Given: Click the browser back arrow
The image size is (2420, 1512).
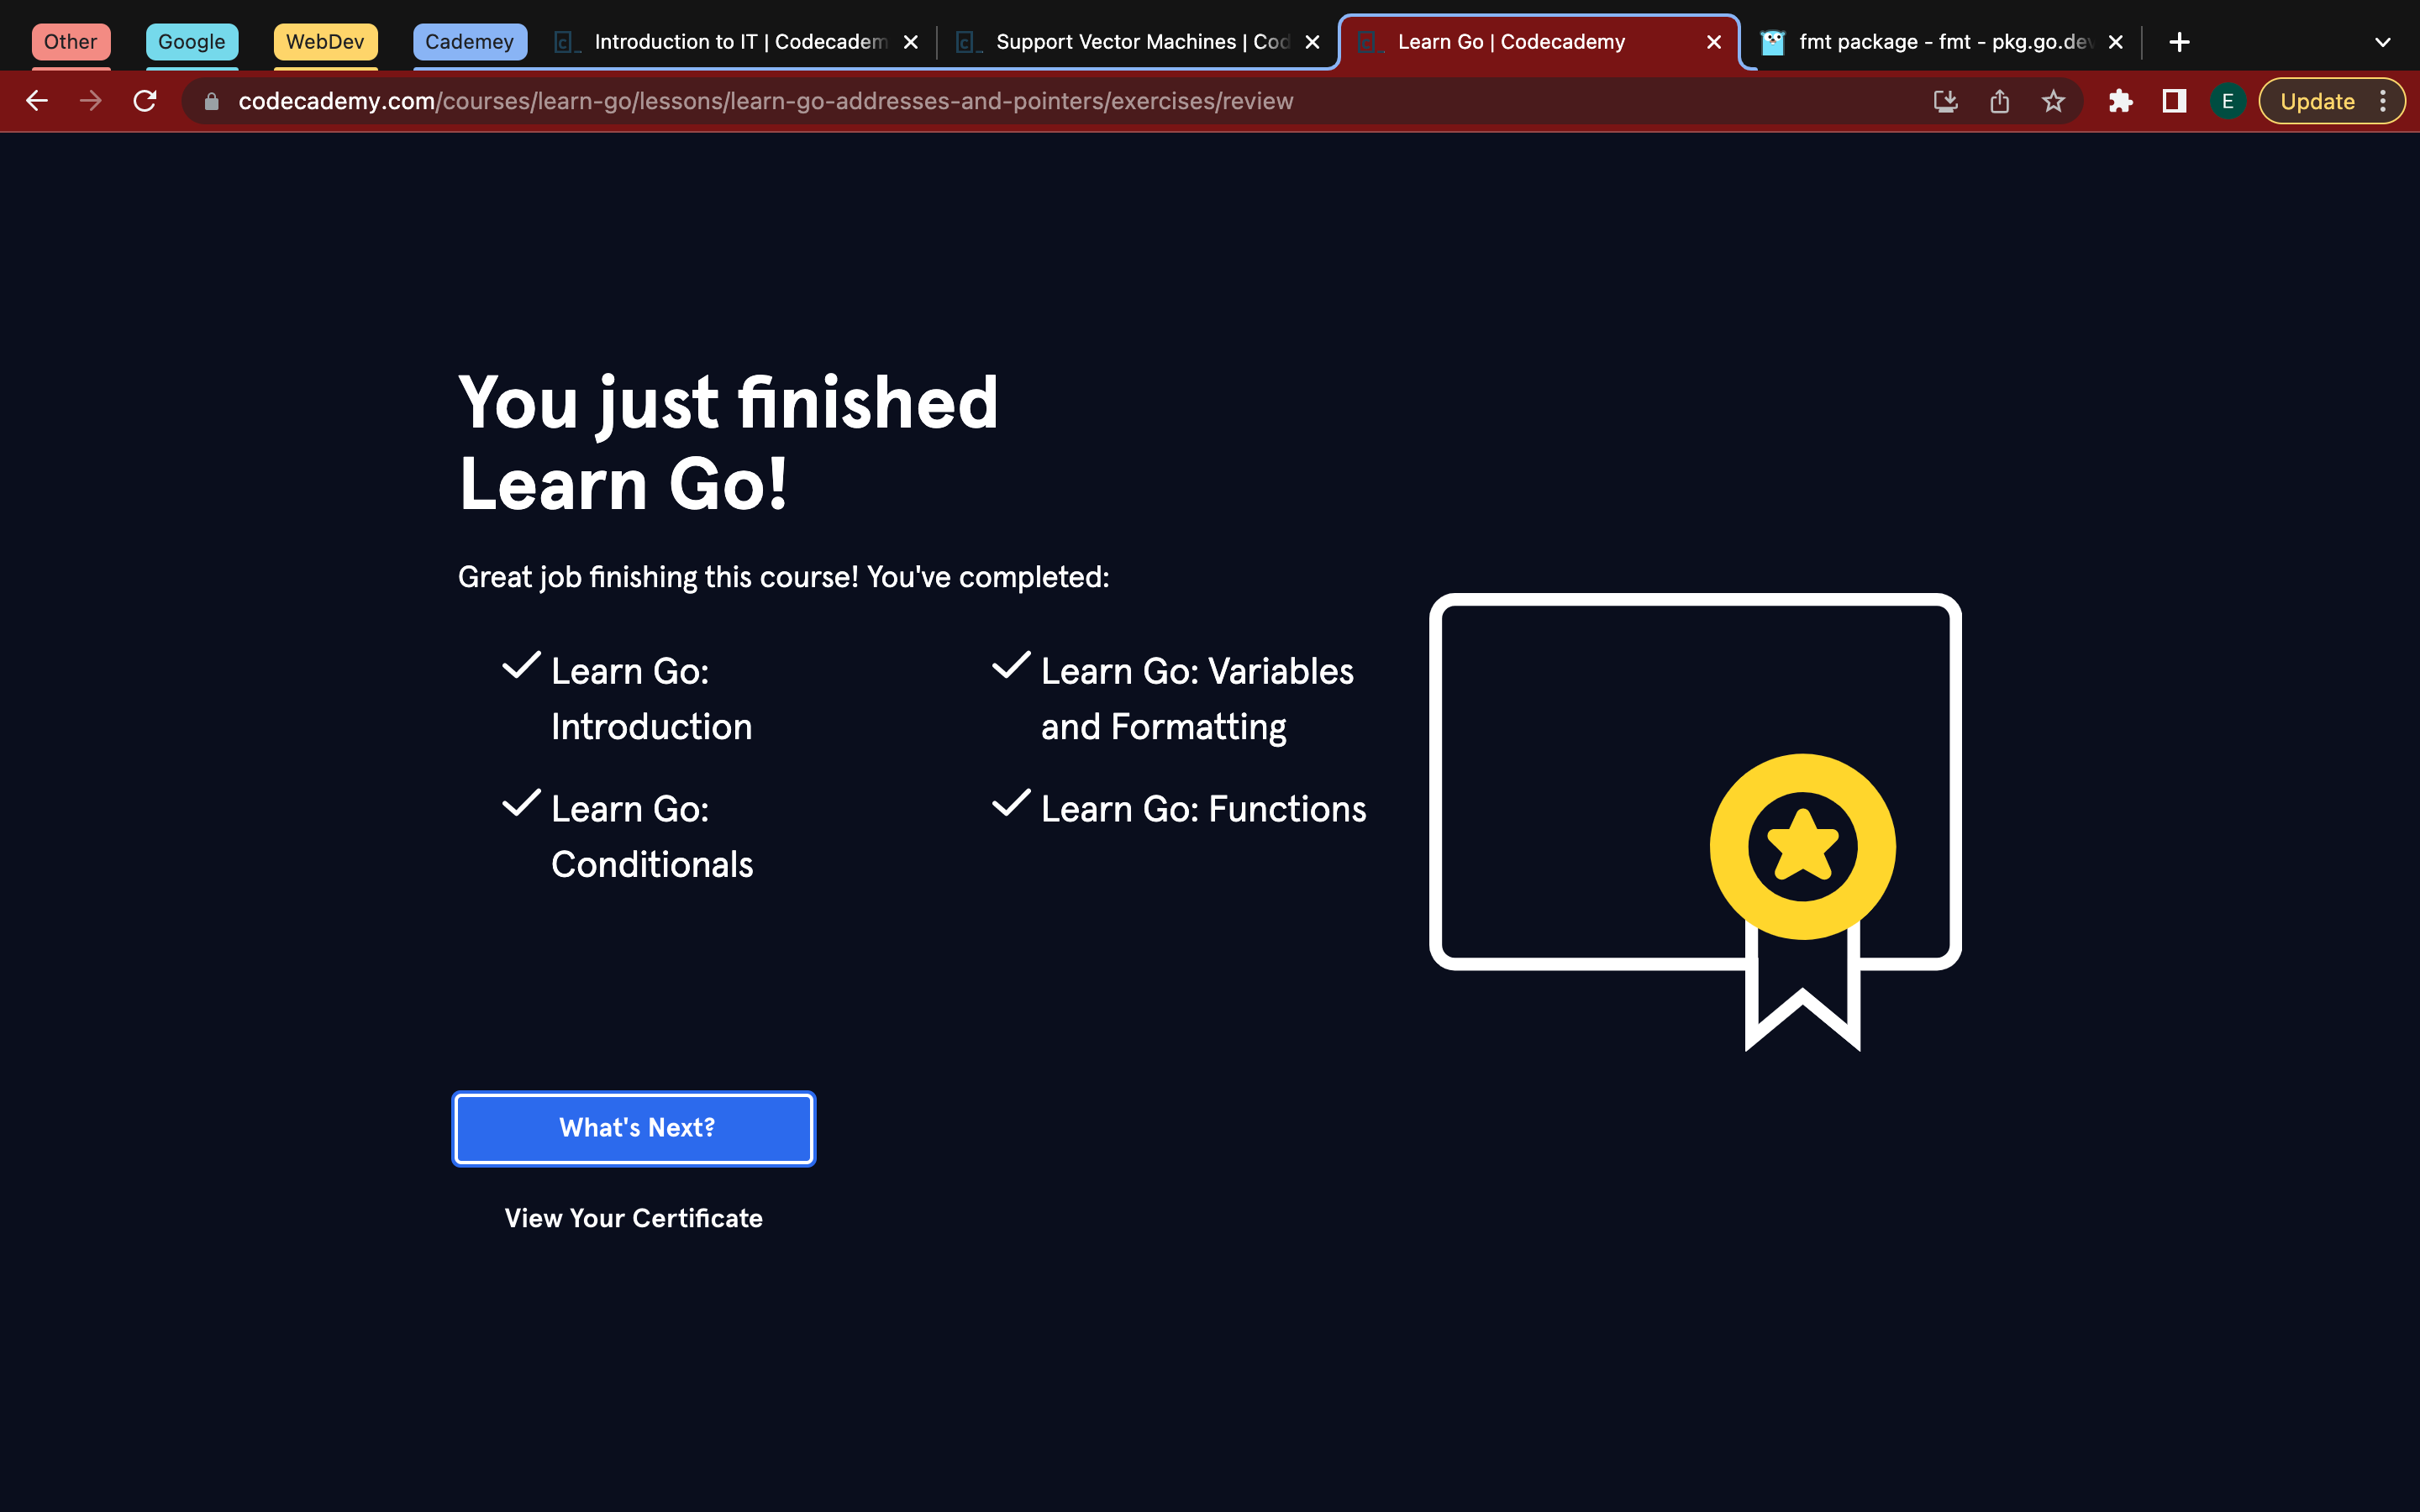Looking at the screenshot, I should (x=37, y=101).
